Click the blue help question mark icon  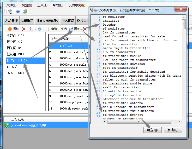click(18, 12)
